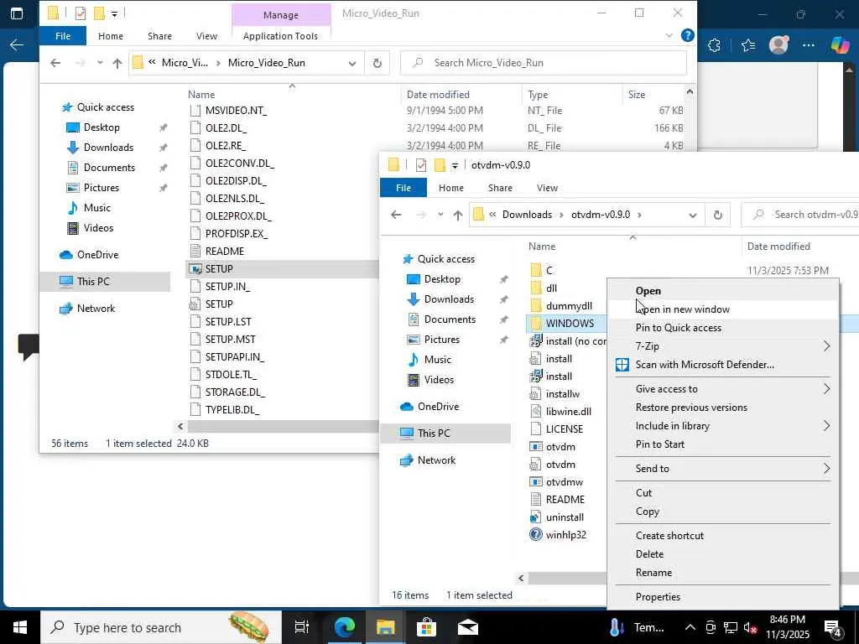This screenshot has height=644, width=859.
Task: Click Open in the context menu
Action: pos(722,291)
